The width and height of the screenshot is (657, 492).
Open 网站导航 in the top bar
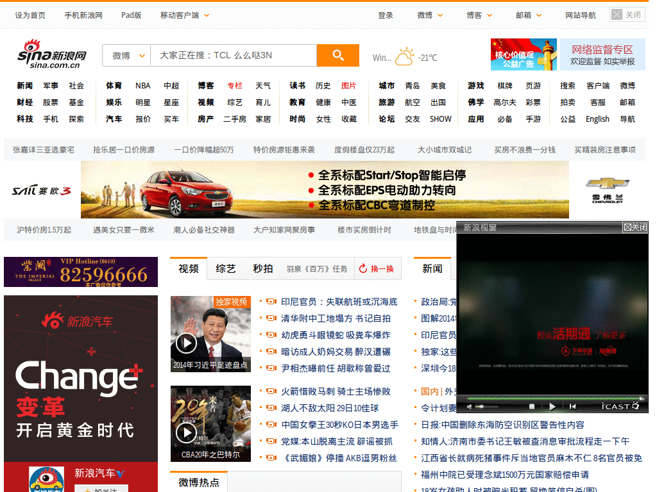[x=580, y=15]
